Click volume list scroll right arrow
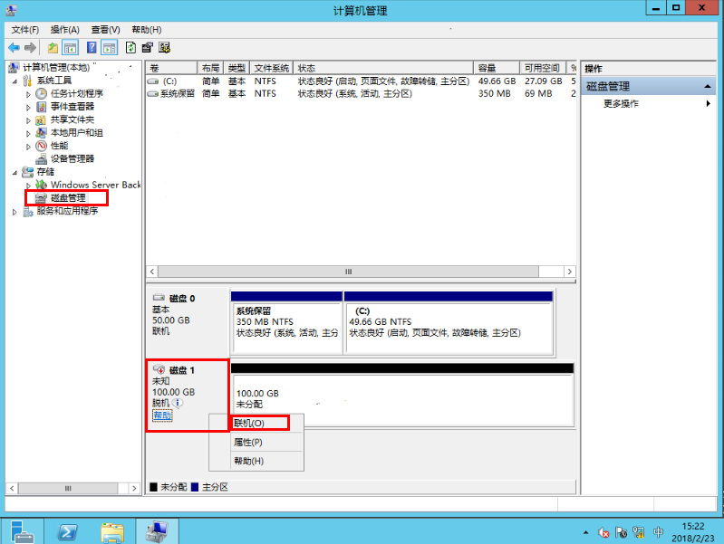Viewport: 724px width, 544px height. (570, 272)
